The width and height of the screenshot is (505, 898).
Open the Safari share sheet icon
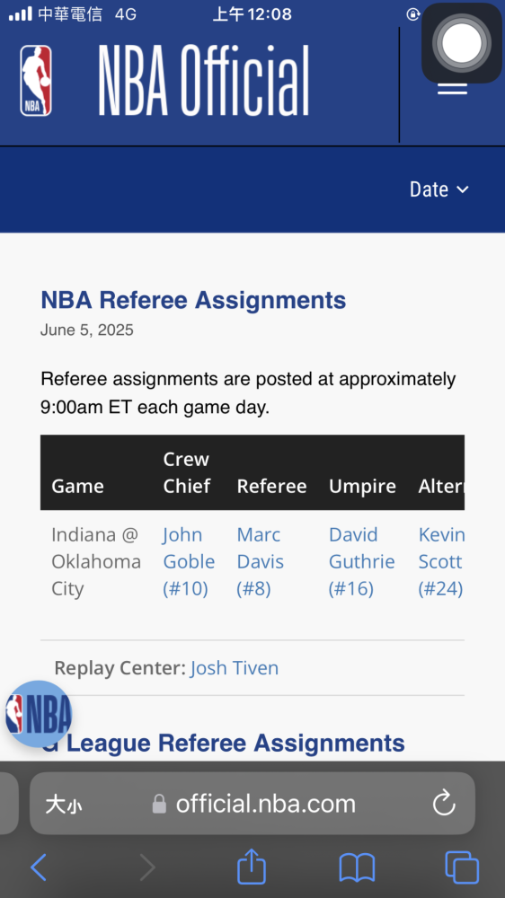pyautogui.click(x=252, y=866)
